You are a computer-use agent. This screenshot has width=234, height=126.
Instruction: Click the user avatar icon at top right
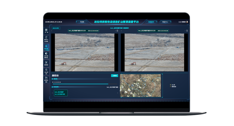coord(187,22)
